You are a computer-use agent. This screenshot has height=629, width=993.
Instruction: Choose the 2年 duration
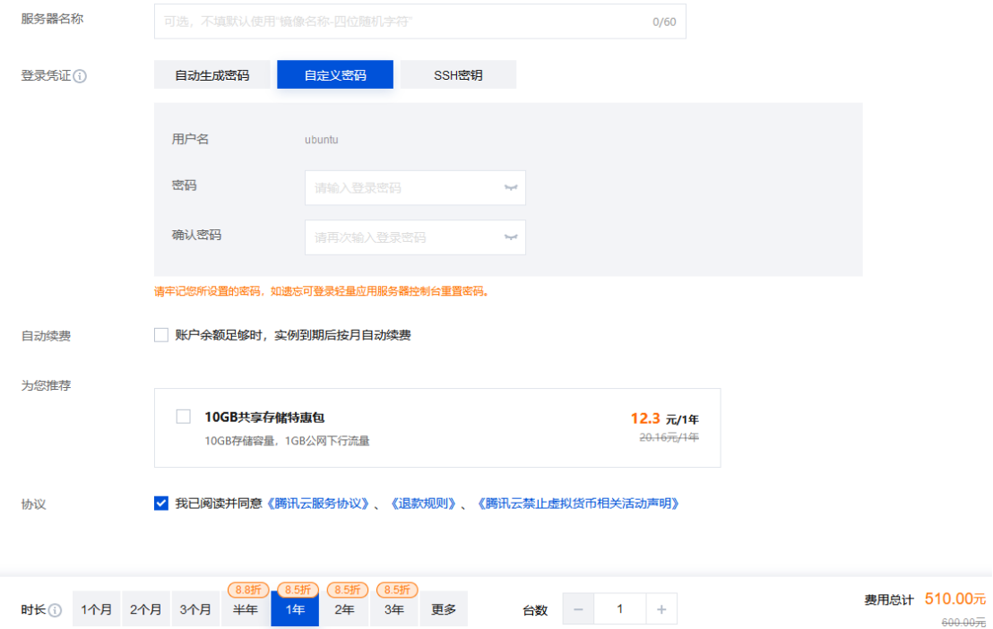pyautogui.click(x=344, y=609)
